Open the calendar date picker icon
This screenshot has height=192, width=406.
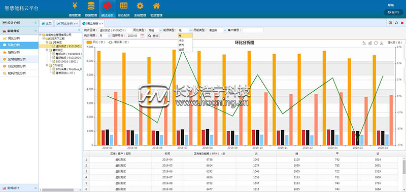point(142,36)
